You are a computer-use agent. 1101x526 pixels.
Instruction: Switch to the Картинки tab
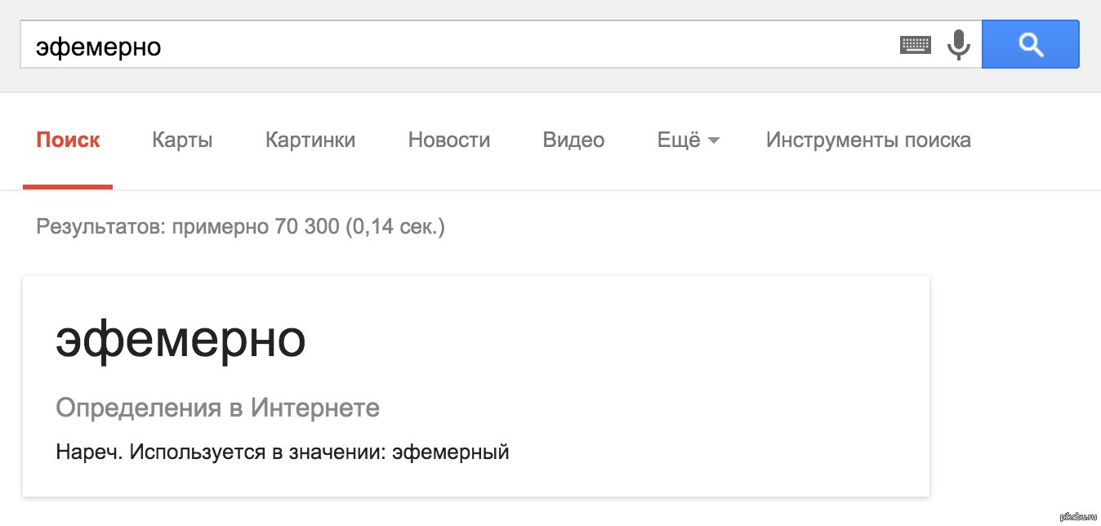pos(310,140)
